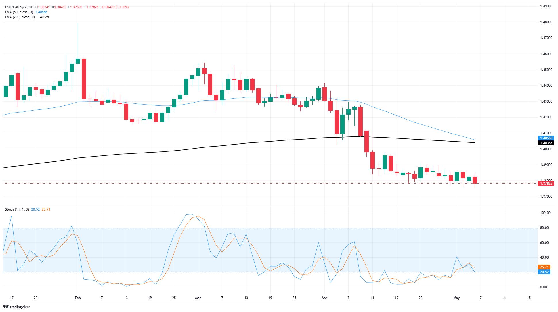Click the black 1.40385 EMA price tag

(x=546, y=143)
